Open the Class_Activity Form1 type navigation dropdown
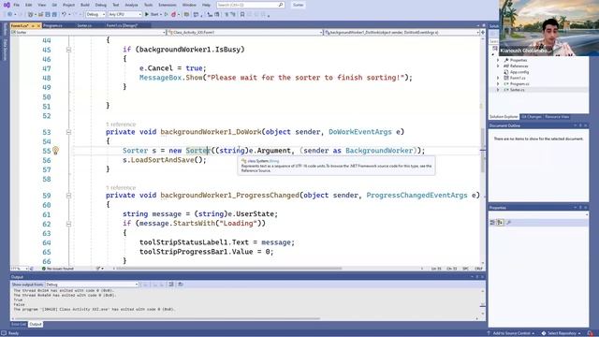 click(x=245, y=33)
